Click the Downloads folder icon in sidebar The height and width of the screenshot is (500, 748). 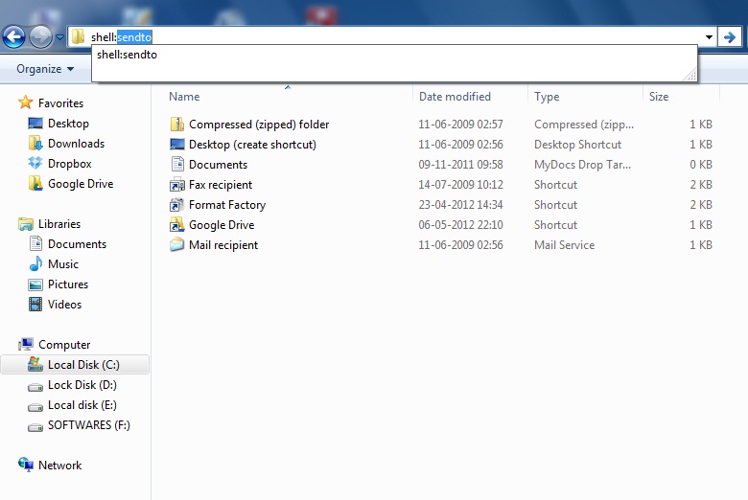point(35,143)
